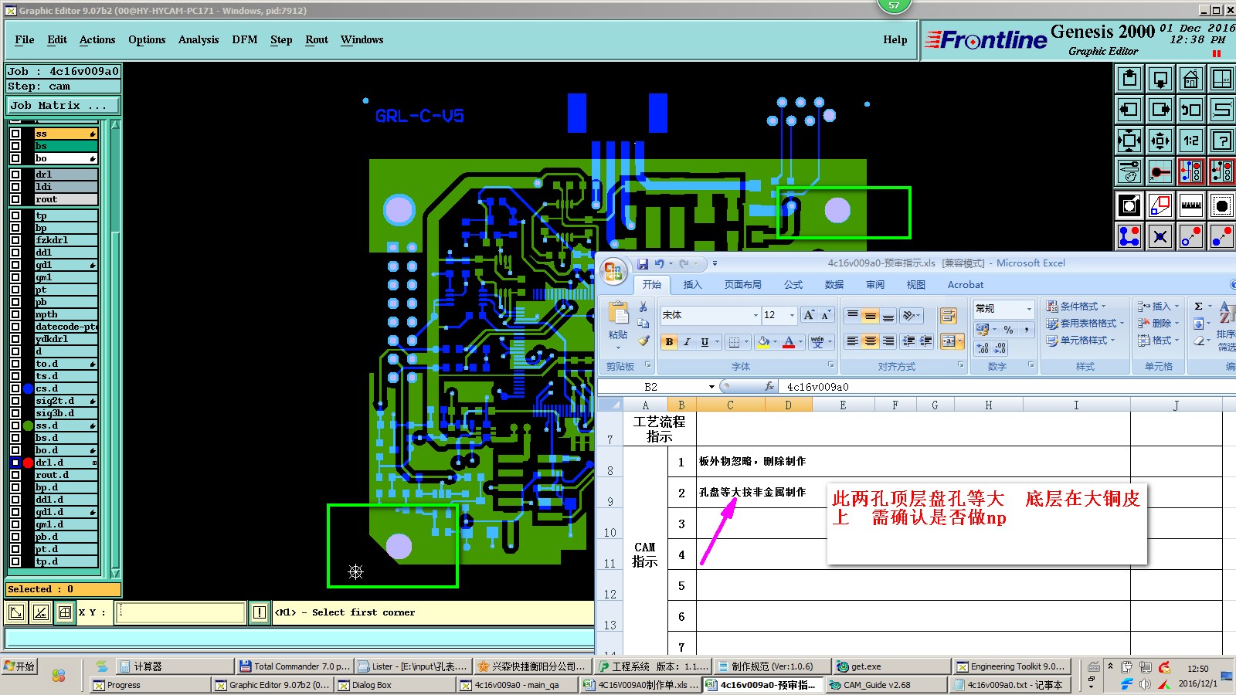This screenshot has height=695, width=1236.
Task: Click the pan arrows view icon
Action: [1160, 141]
